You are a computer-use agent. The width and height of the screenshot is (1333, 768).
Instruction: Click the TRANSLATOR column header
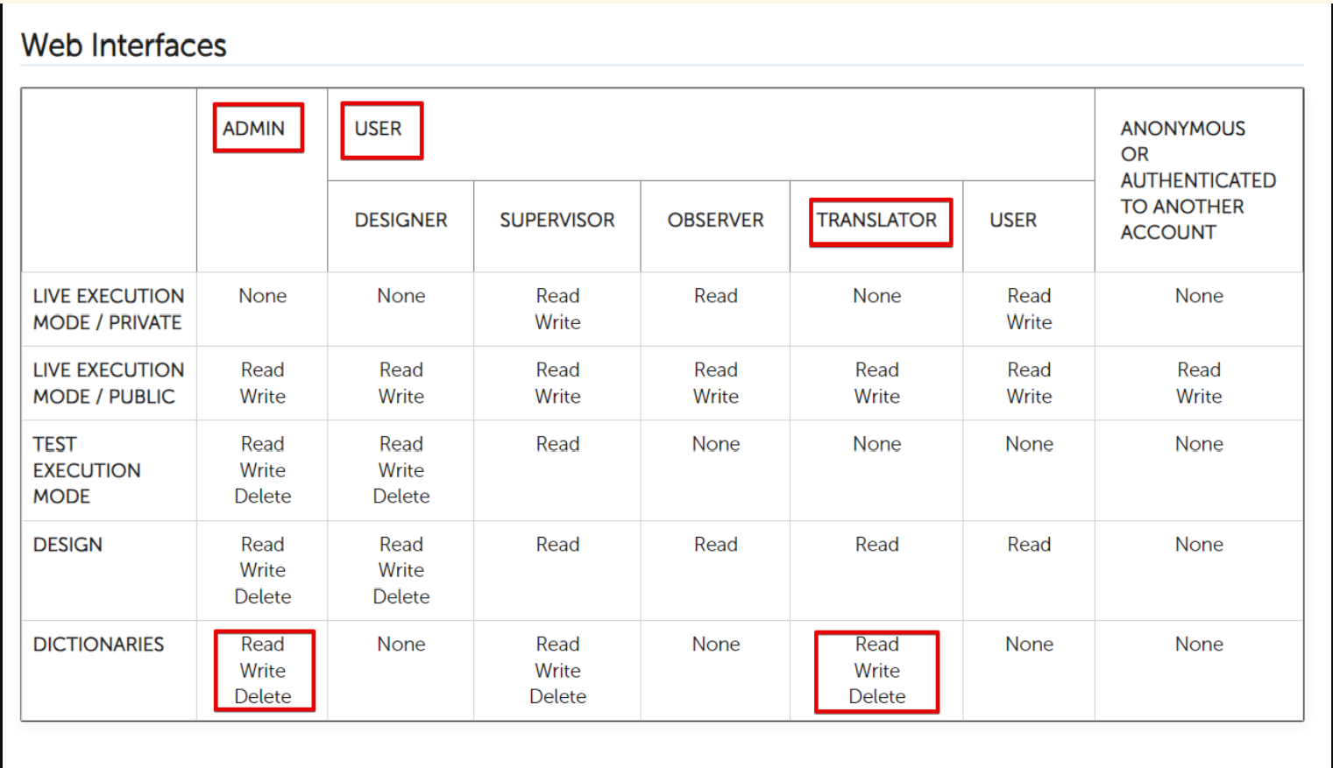click(x=876, y=220)
